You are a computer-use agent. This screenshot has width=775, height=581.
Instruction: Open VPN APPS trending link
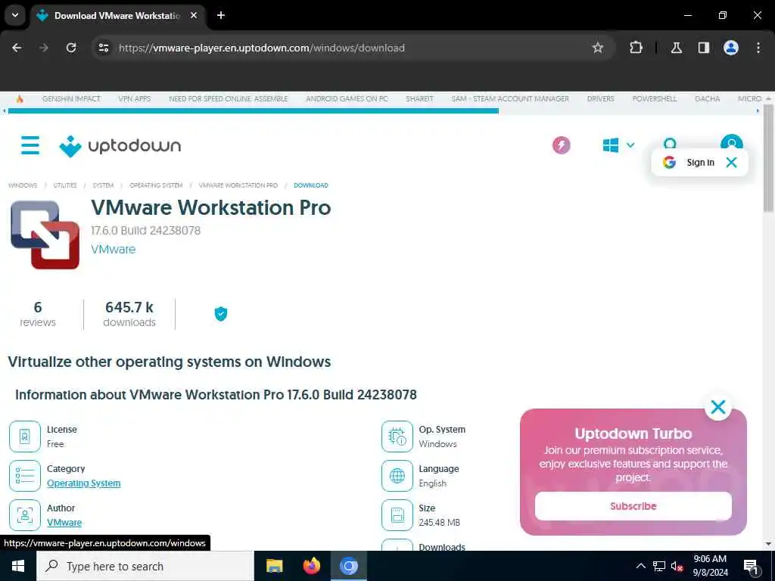135,99
